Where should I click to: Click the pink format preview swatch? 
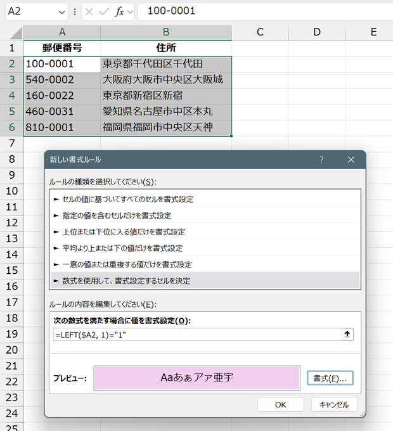click(x=196, y=378)
